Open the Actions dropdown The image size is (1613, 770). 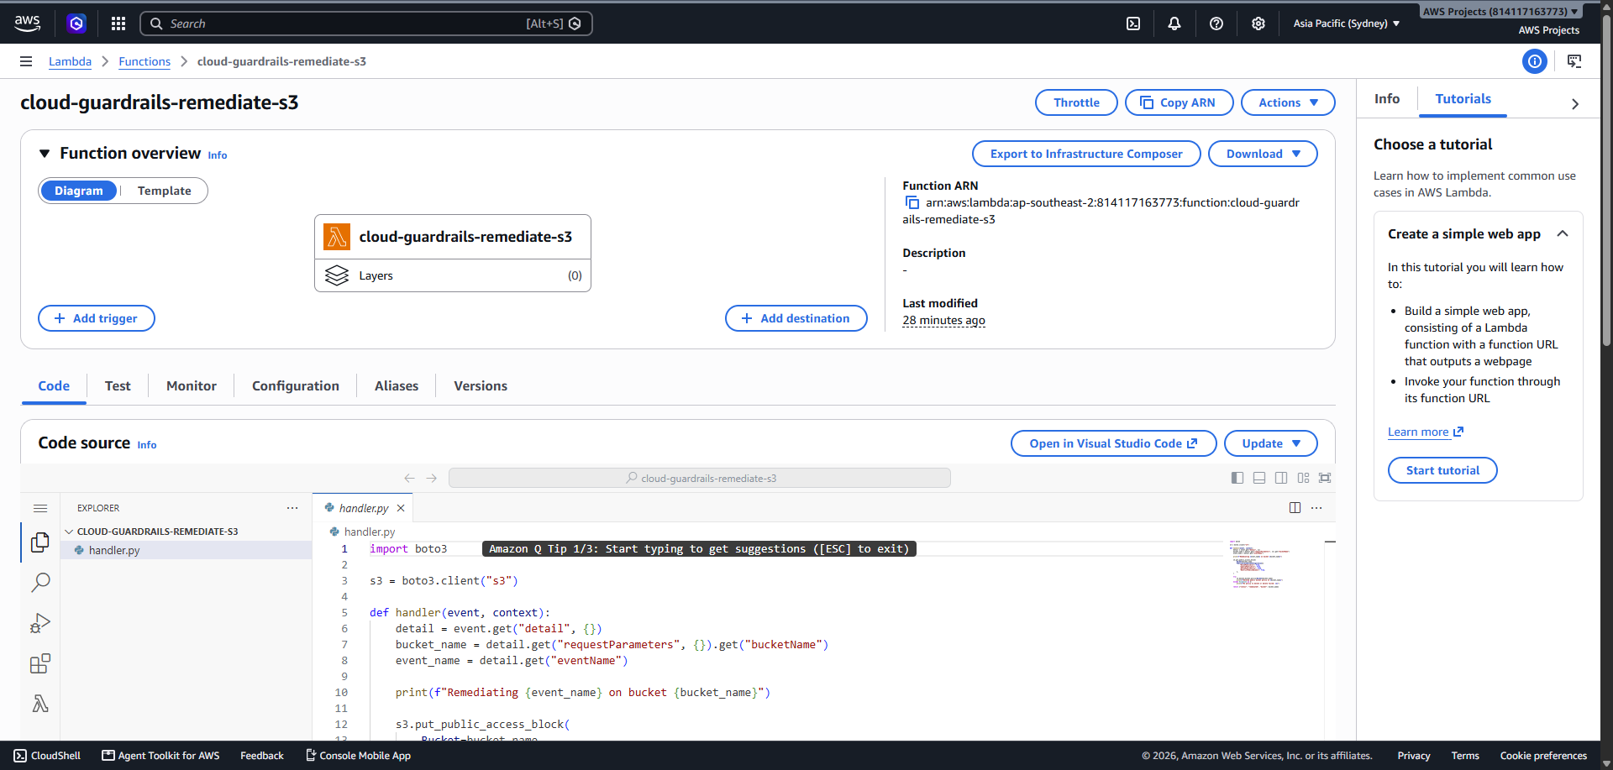pos(1288,102)
